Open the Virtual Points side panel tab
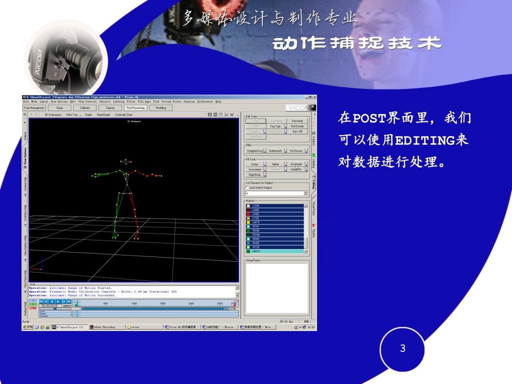 point(314,206)
